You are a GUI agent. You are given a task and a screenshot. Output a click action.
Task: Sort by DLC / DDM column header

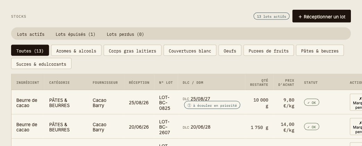(x=193, y=82)
